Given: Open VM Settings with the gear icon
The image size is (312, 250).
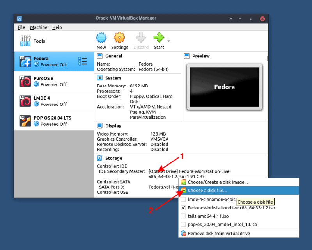Looking at the screenshot, I should coord(119,38).
